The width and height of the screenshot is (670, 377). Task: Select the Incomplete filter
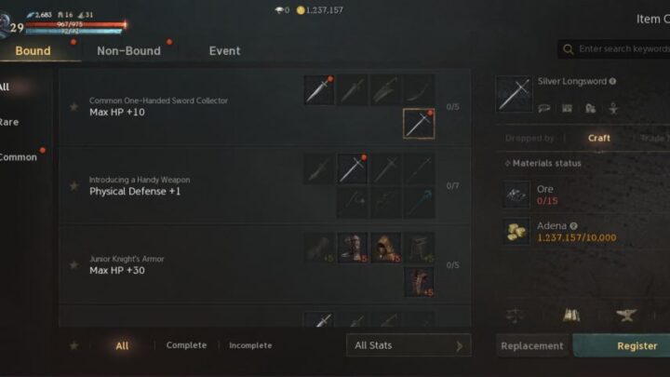(250, 345)
